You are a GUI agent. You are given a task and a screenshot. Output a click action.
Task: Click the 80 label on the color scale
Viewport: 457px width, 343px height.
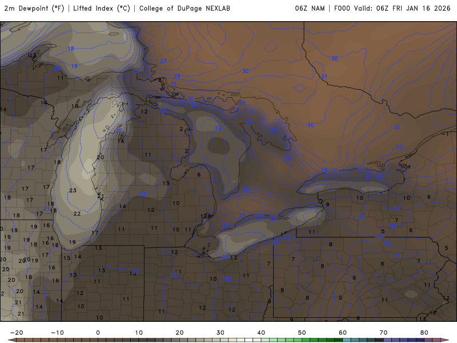point(424,333)
